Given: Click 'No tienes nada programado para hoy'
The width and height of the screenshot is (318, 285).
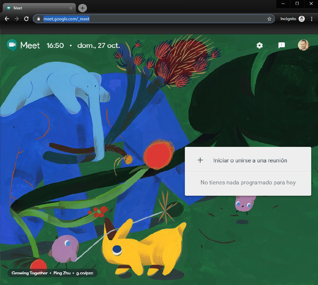Looking at the screenshot, I should pos(248,182).
